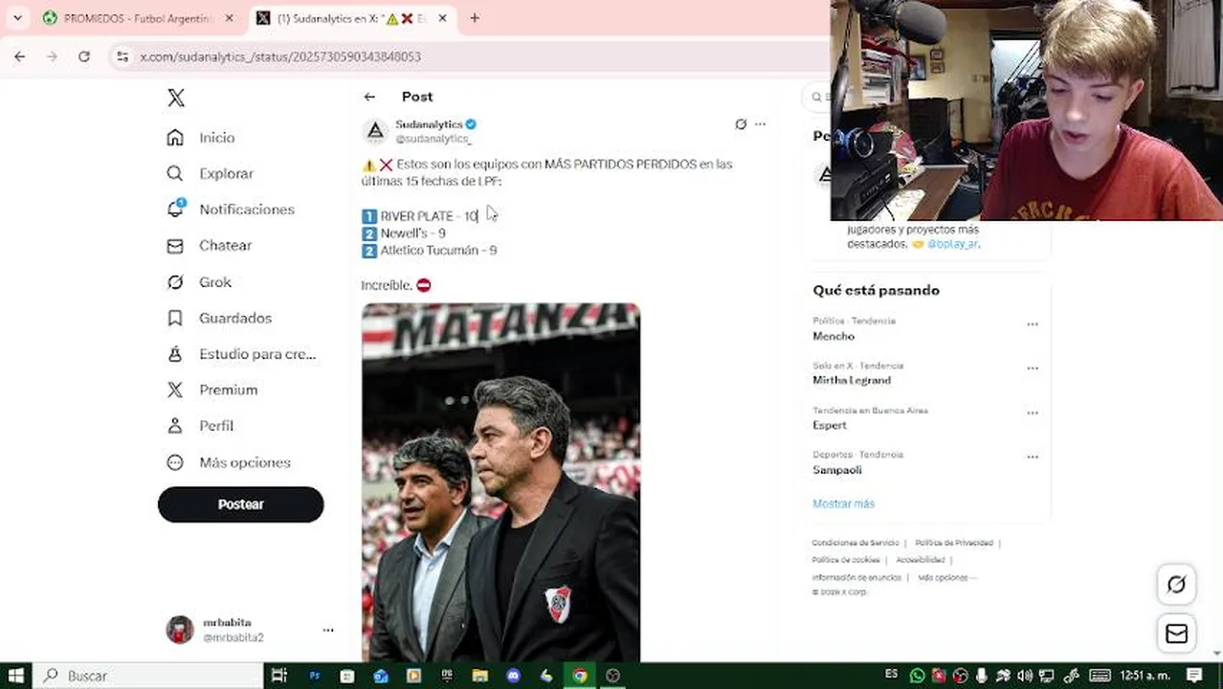
Task: Click mrbabita profile avatar
Action: tap(180, 630)
